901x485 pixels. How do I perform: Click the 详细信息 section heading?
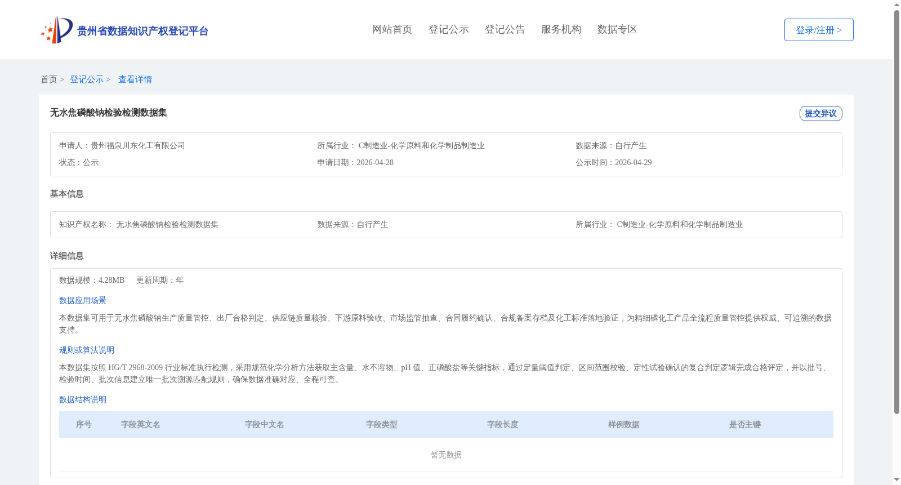tap(66, 256)
